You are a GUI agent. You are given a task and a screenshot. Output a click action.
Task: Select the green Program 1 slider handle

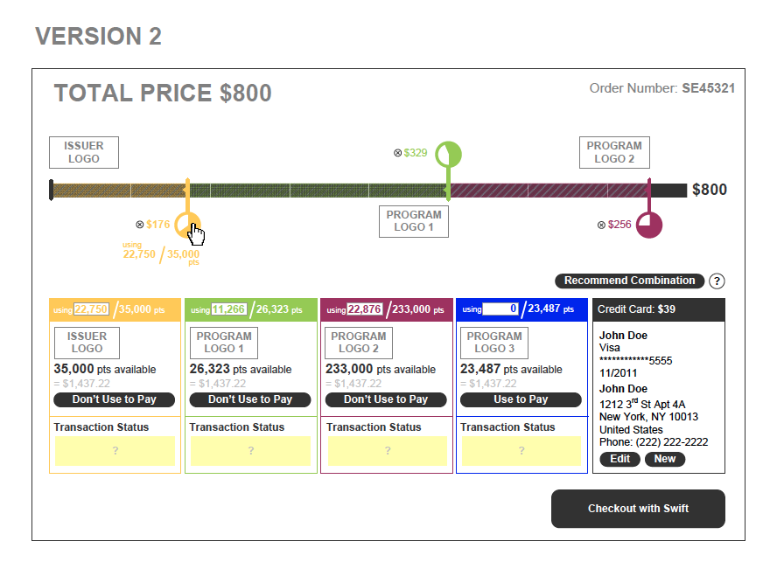[449, 154]
